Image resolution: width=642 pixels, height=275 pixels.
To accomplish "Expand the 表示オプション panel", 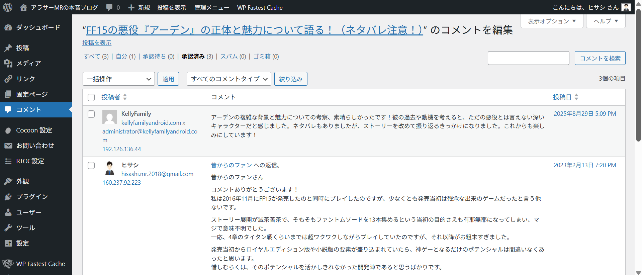I will click(x=552, y=21).
